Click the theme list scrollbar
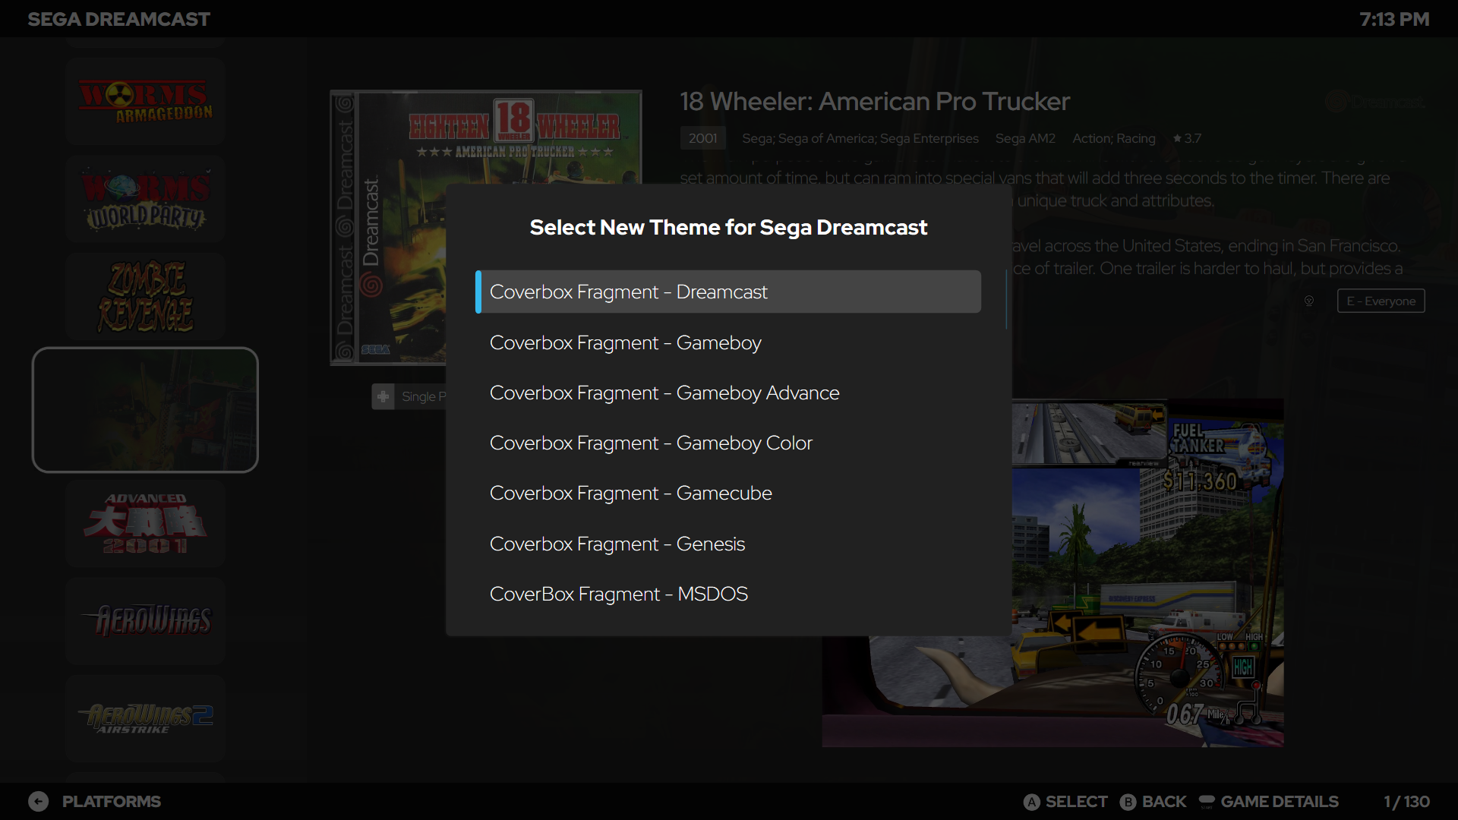The image size is (1458, 820). [x=1006, y=299]
